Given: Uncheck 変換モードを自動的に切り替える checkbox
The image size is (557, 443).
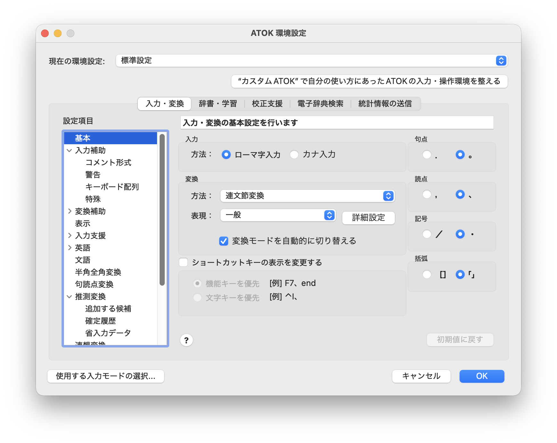Looking at the screenshot, I should pyautogui.click(x=224, y=241).
